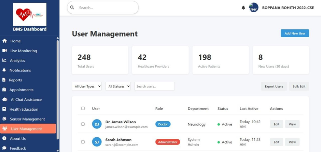Click the Add New User button
This screenshot has height=152, width=321.
point(295,33)
